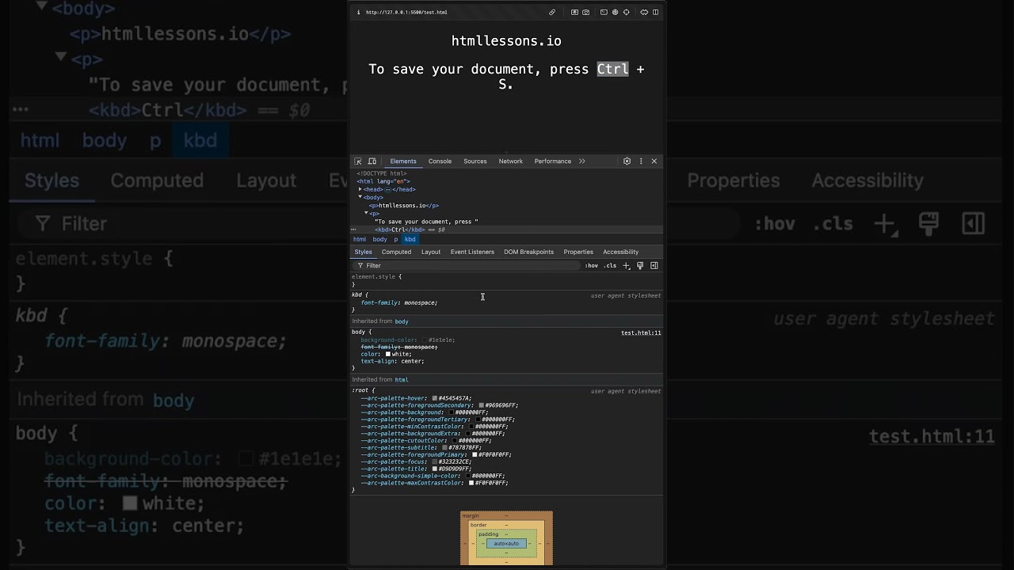This screenshot has width=1014, height=570.
Task: Click the paintbrush rendering emulations icon
Action: point(640,266)
